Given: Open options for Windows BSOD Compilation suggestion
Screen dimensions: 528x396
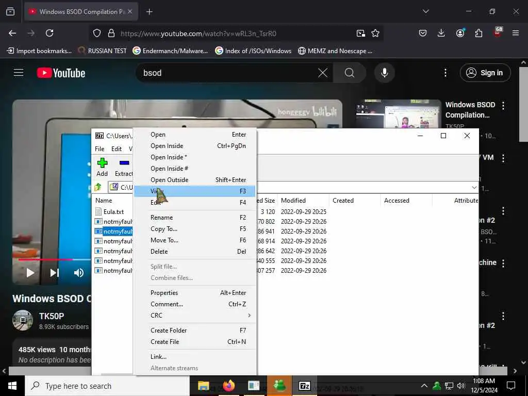Looking at the screenshot, I should tap(503, 106).
